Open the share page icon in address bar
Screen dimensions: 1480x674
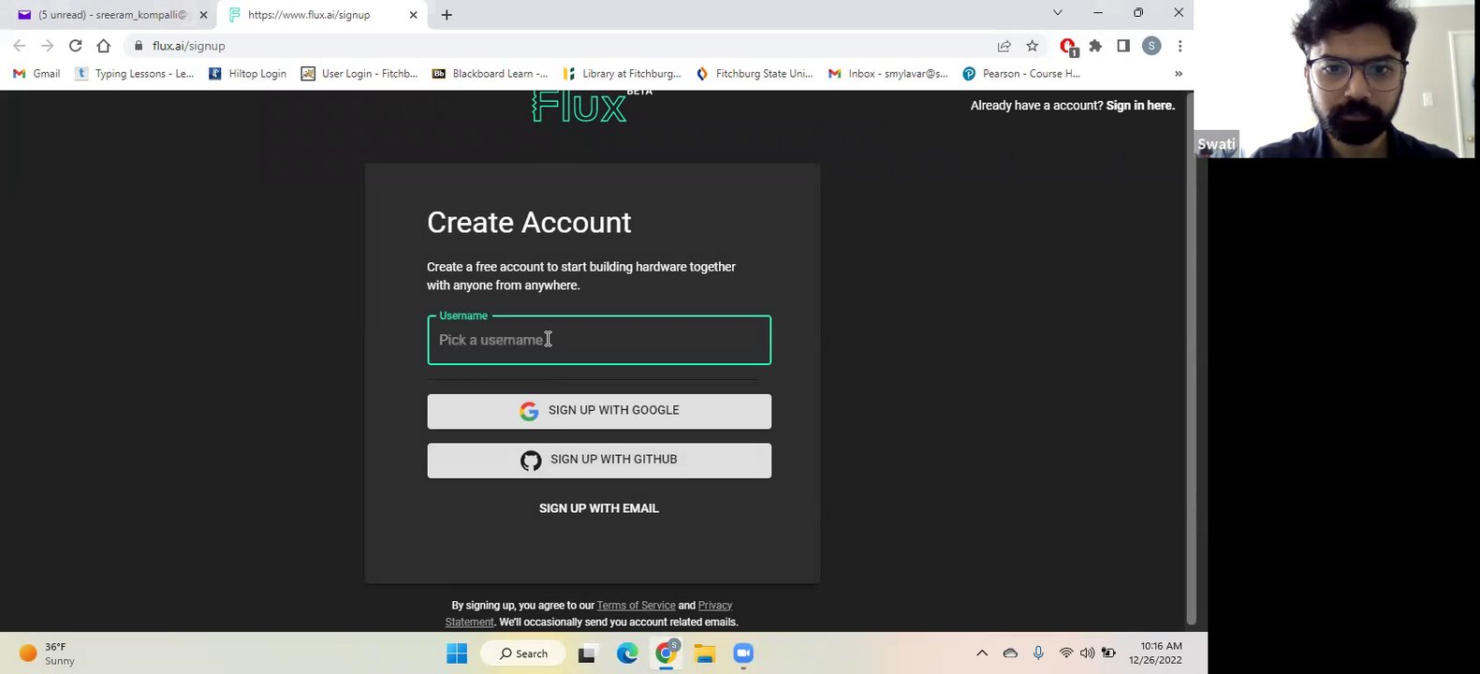click(1004, 46)
